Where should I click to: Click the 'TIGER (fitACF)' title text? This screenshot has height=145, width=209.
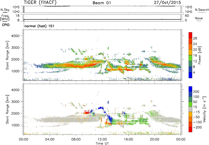tap(40, 2)
